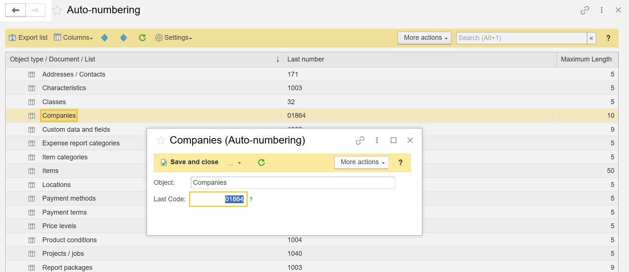The height and width of the screenshot is (272, 629).
Task: Refresh the Companies dialog with green icon
Action: coord(261,163)
